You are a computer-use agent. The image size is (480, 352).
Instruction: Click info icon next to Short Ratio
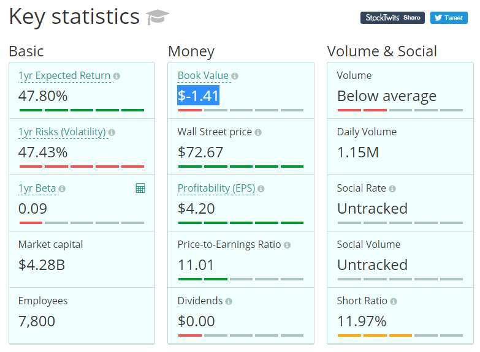pos(394,302)
